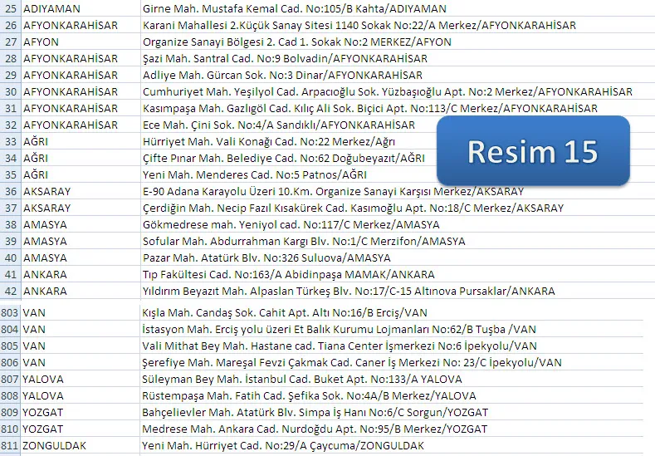Viewport: 655px width, 456px height.
Task: Click the Kışla Mah. Candaş Sok. address
Action: click(x=285, y=313)
